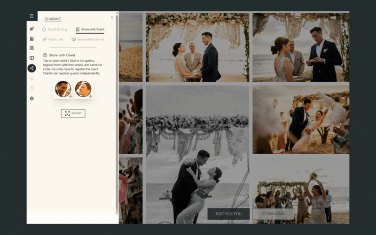376x235 pixels.
Task: Select the bride's face thumbnail
Action: coord(83,89)
